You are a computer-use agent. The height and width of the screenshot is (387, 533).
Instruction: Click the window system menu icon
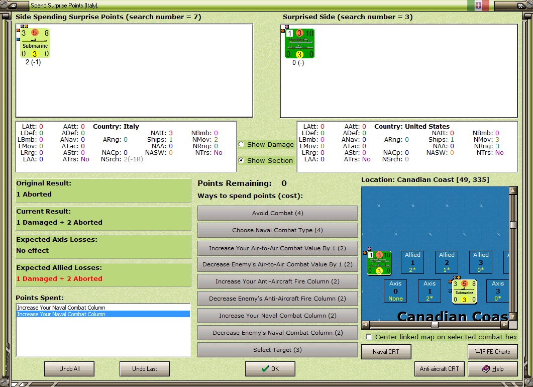pyautogui.click(x=12, y=6)
